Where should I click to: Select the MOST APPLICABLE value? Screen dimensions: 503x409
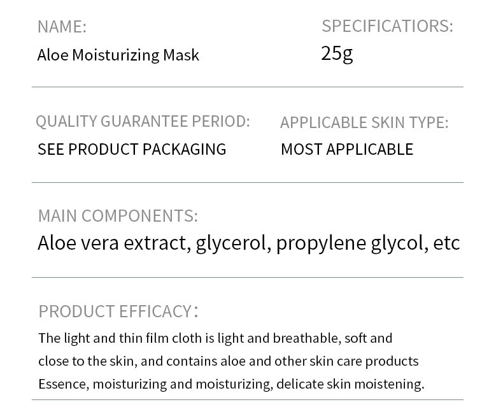347,149
